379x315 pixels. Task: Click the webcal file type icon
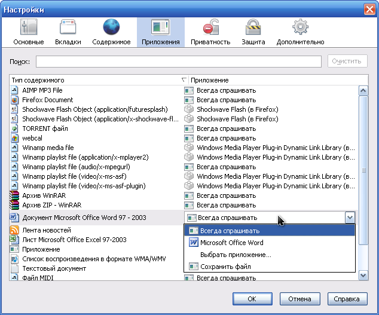coord(14,138)
